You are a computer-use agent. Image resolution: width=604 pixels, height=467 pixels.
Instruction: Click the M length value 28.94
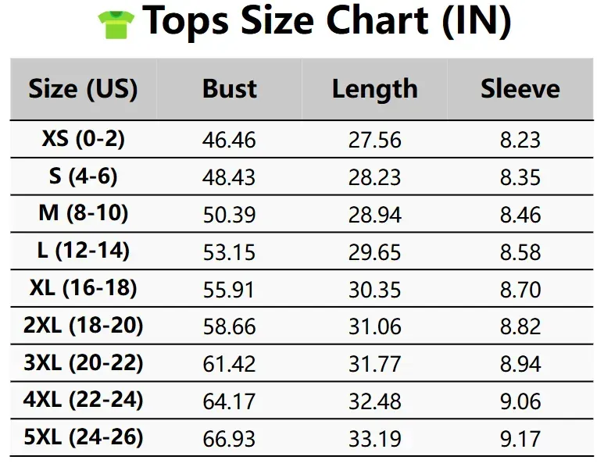click(x=375, y=215)
